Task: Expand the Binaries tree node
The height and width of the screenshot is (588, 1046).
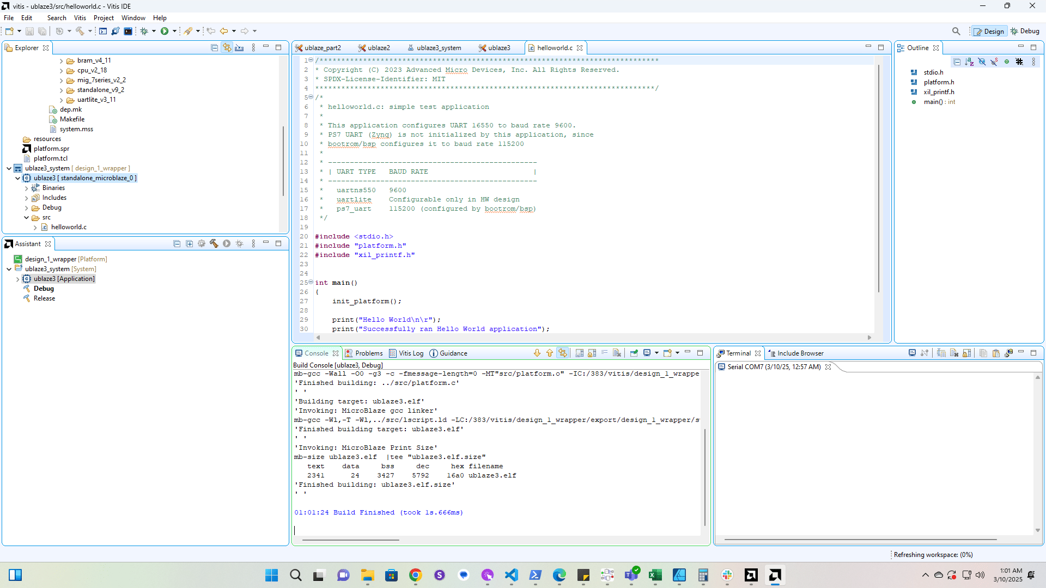Action: [x=26, y=188]
